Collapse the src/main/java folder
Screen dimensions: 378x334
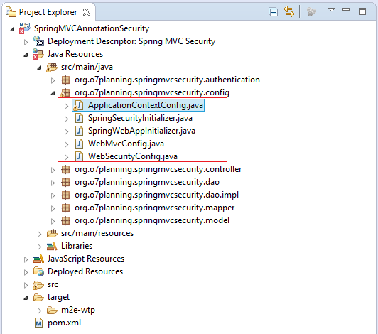[x=39, y=68]
